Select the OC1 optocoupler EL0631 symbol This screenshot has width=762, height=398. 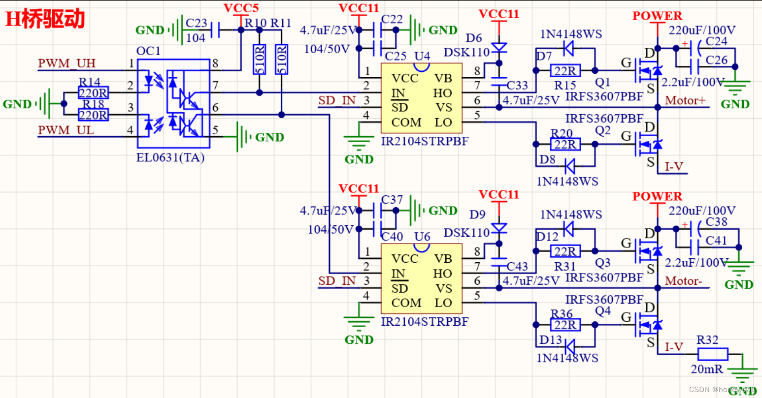click(173, 104)
